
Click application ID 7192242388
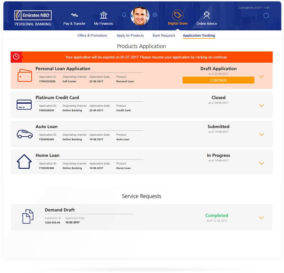point(47,168)
